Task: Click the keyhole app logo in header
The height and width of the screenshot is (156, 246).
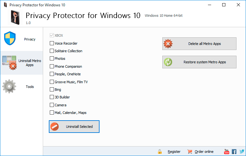Action: pyautogui.click(x=15, y=17)
